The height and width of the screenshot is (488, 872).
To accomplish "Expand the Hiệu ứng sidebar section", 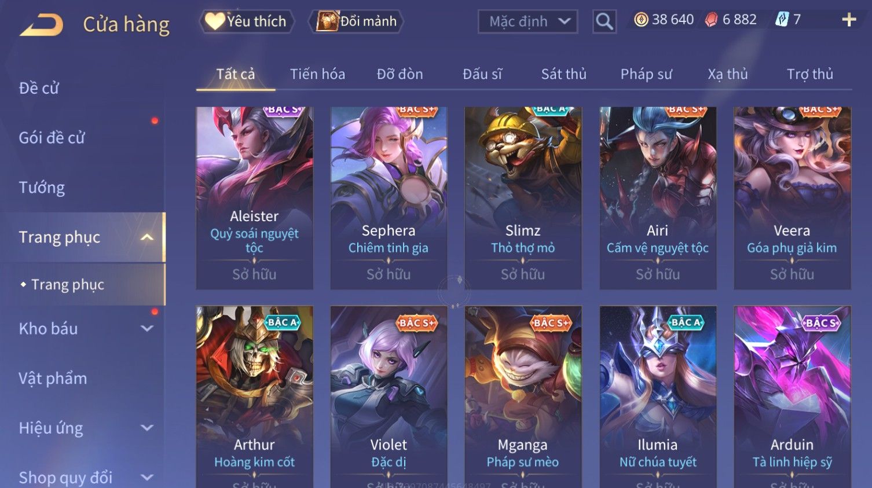I will [x=147, y=428].
